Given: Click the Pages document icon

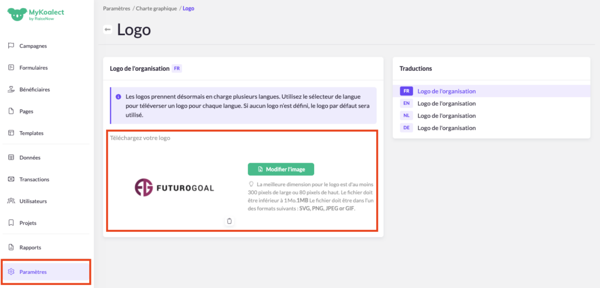Looking at the screenshot, I should (11, 111).
